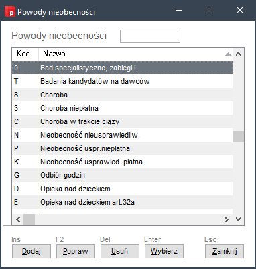The width and height of the screenshot is (256, 269).
Task: Select row Opieka nad dzieckiem art.32a
Action: 122,202
